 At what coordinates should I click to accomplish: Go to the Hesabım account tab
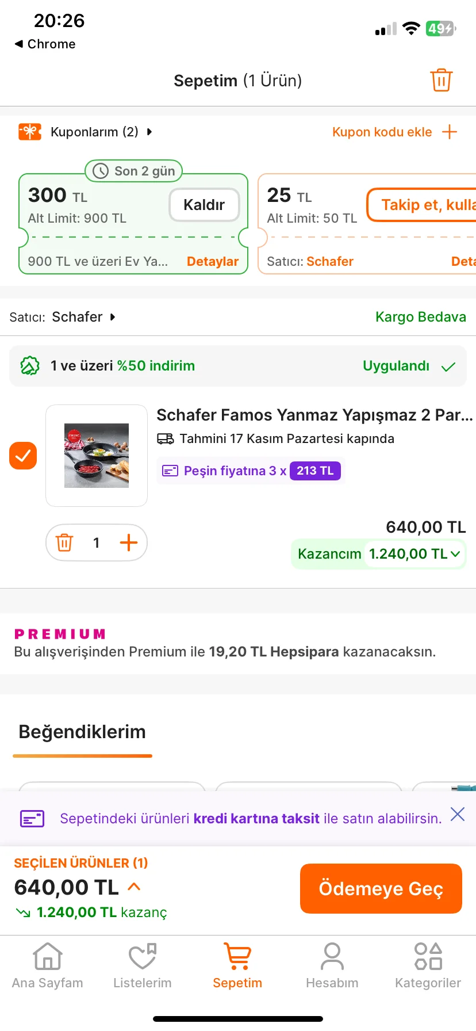tap(332, 966)
